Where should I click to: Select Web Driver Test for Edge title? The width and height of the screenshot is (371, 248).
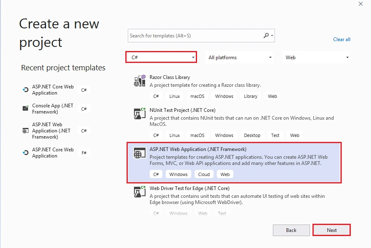pos(190,188)
